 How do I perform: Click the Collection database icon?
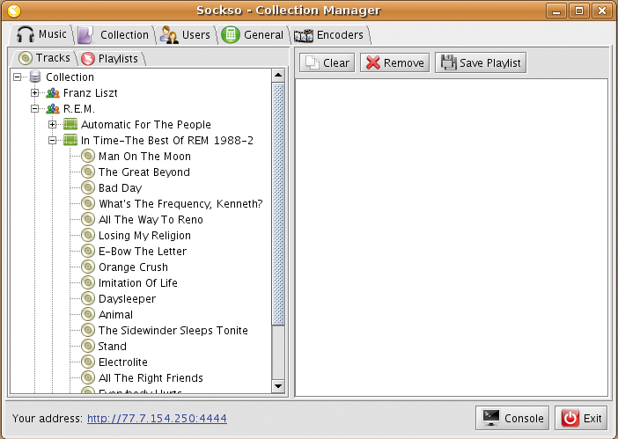(35, 77)
